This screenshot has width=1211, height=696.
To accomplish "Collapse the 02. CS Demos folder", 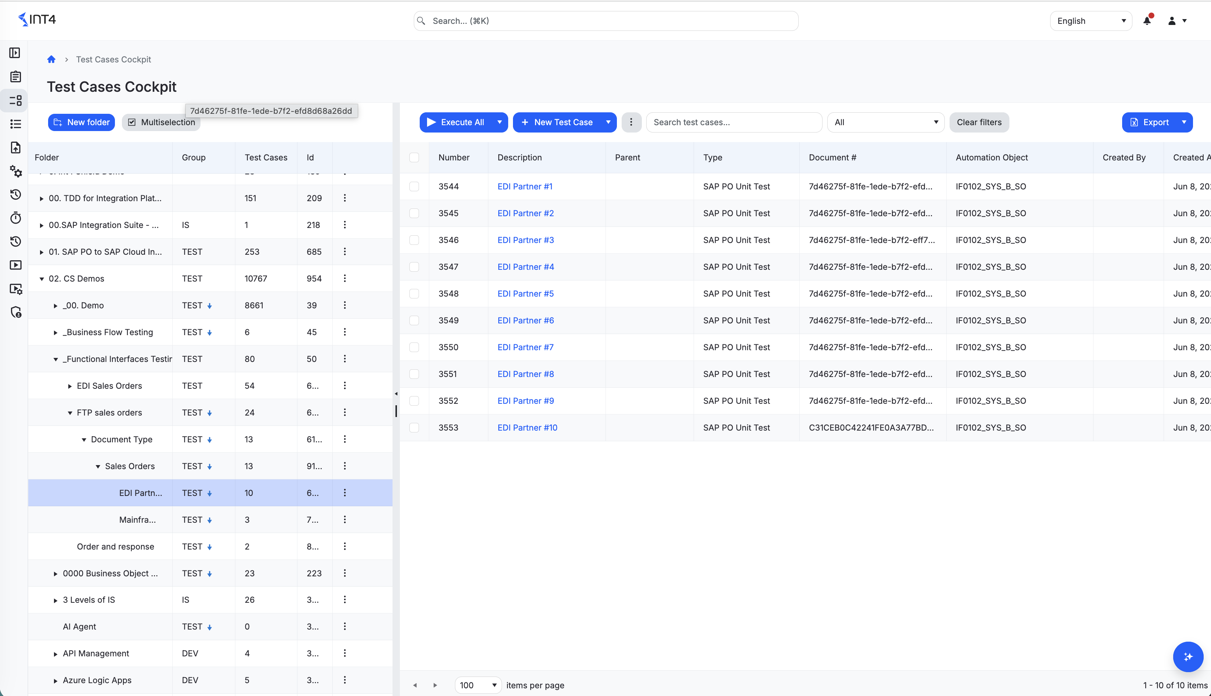I will 41,279.
